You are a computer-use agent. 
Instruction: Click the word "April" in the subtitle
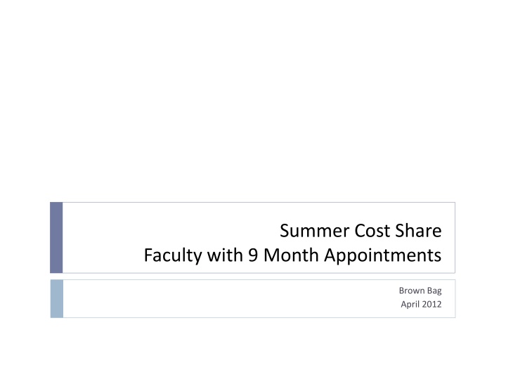pos(409,304)
